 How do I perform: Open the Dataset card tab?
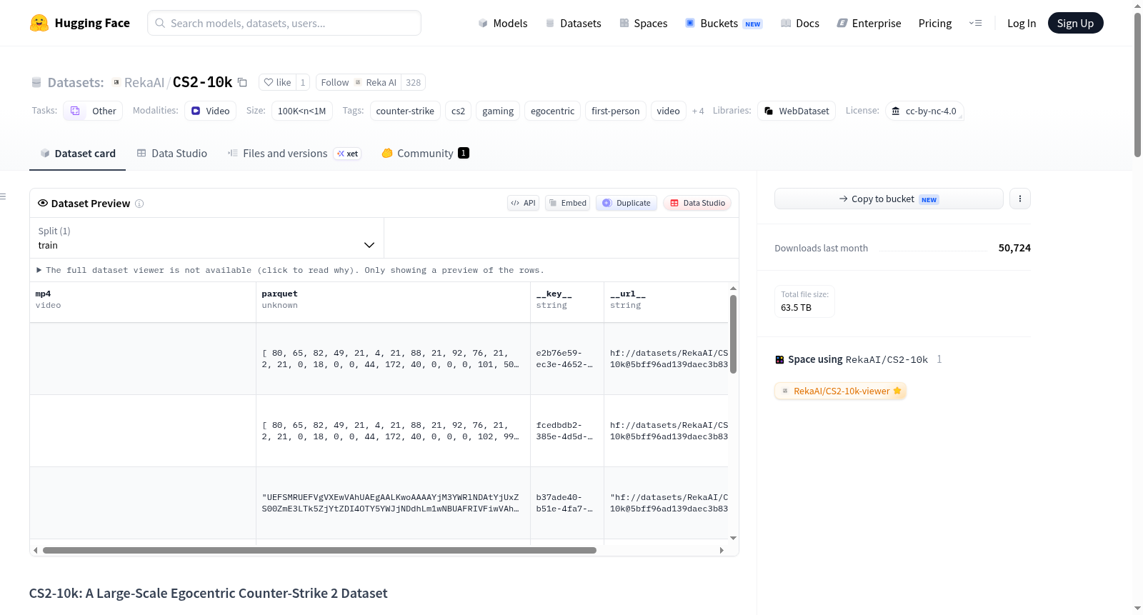click(78, 153)
